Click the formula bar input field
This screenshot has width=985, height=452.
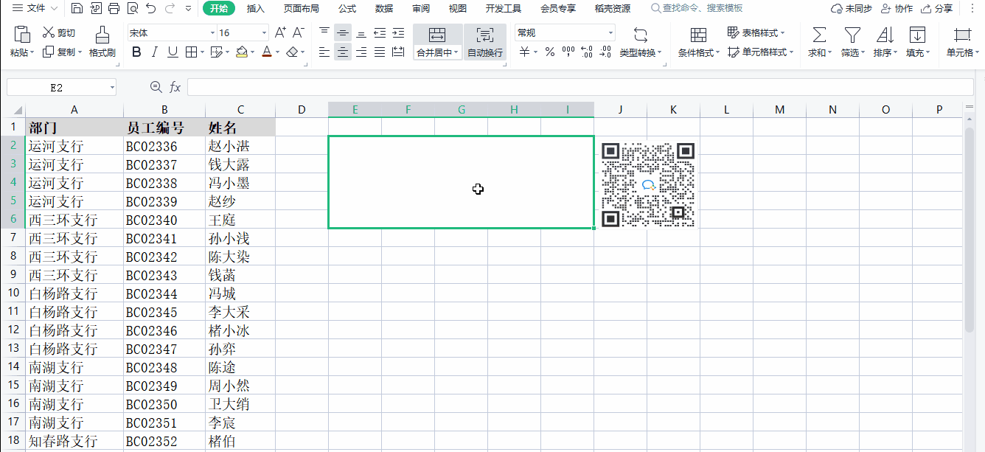pyautogui.click(x=580, y=87)
